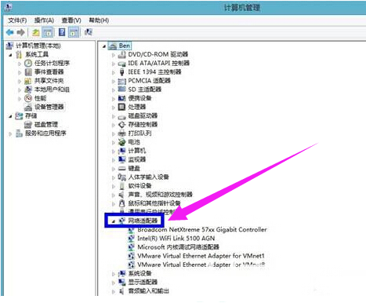The image size is (366, 303).
Task: Toggle the Show/Hide Action Pane toolbar icon
Action: pyautogui.click(x=74, y=32)
